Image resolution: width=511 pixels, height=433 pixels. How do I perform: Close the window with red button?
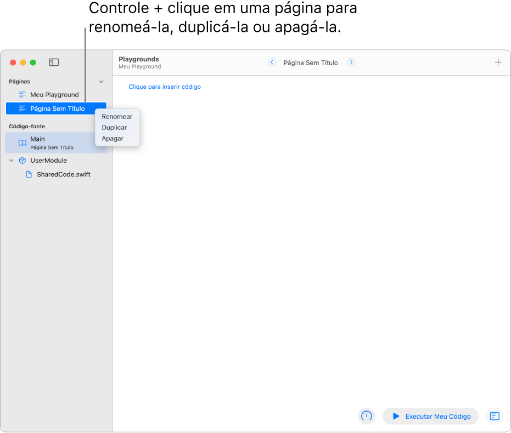click(13, 62)
